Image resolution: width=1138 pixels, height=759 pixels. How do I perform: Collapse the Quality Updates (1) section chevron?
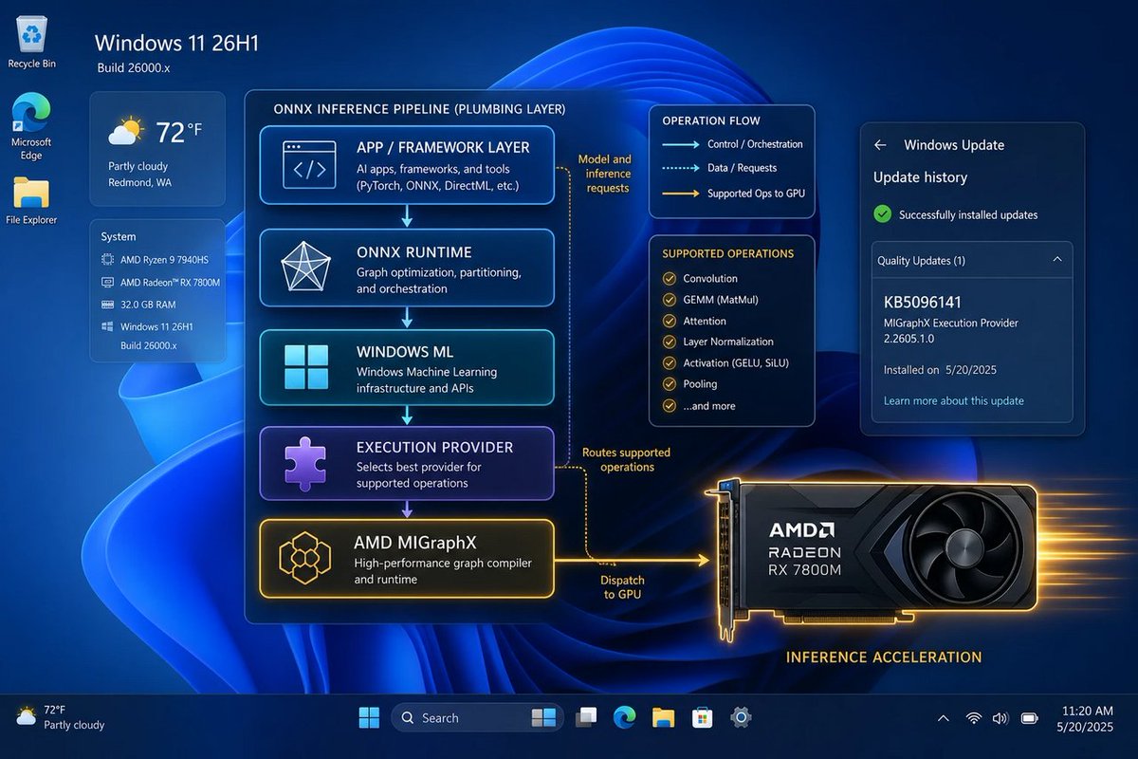(x=1057, y=259)
